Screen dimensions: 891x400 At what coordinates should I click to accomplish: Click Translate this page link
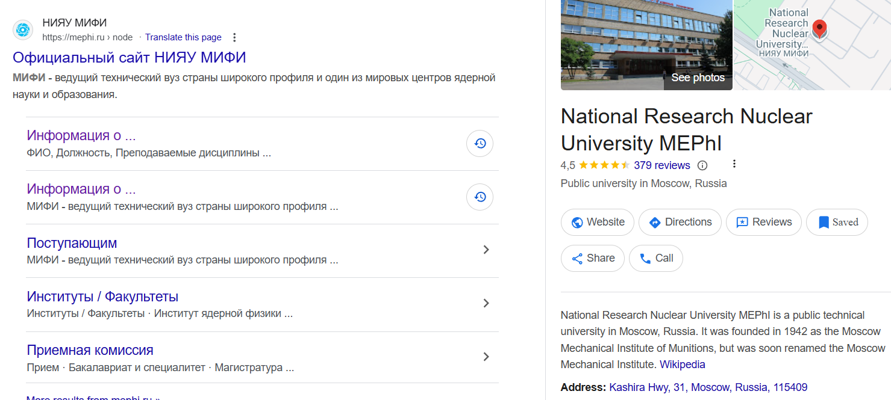click(x=183, y=37)
